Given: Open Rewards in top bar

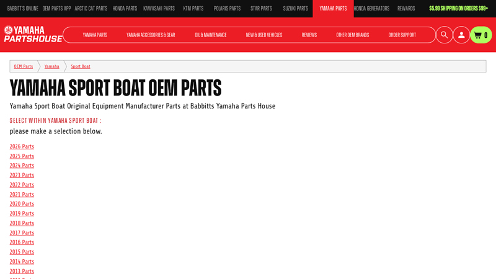Looking at the screenshot, I should point(406,9).
